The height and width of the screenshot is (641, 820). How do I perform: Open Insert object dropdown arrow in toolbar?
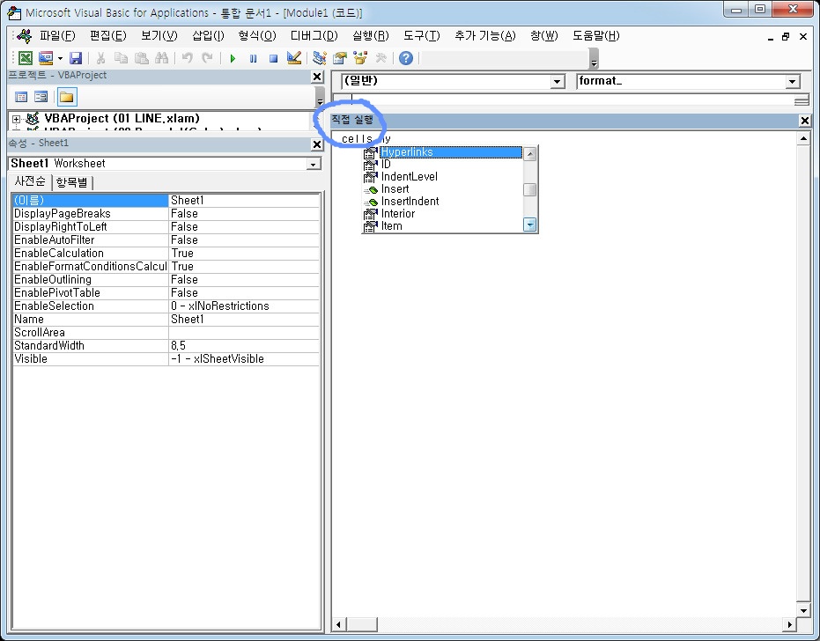coord(60,58)
